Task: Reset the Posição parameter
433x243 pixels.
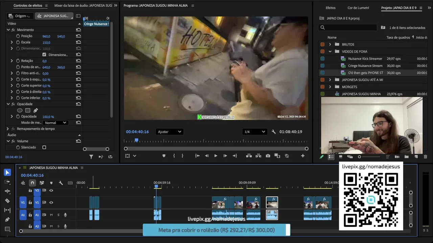Action: point(78,36)
